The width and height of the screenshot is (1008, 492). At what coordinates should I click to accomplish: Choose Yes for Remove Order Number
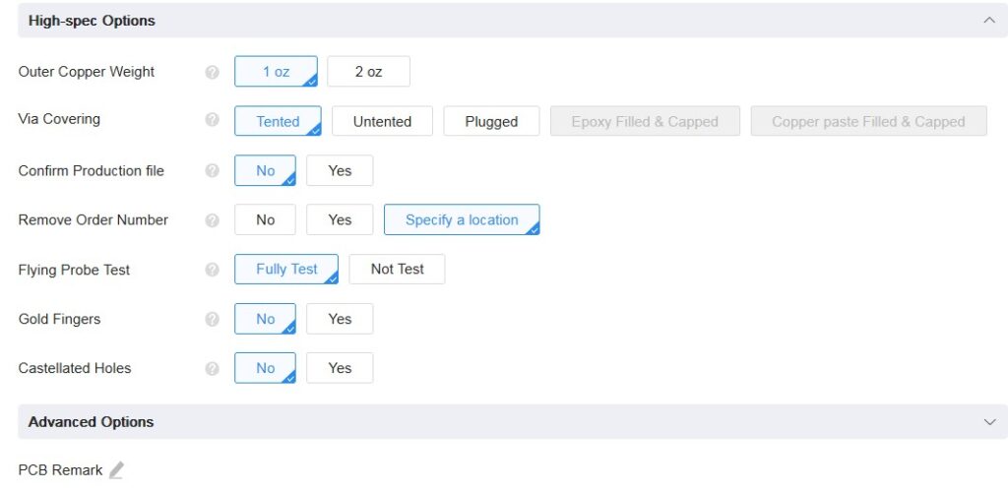tap(340, 219)
